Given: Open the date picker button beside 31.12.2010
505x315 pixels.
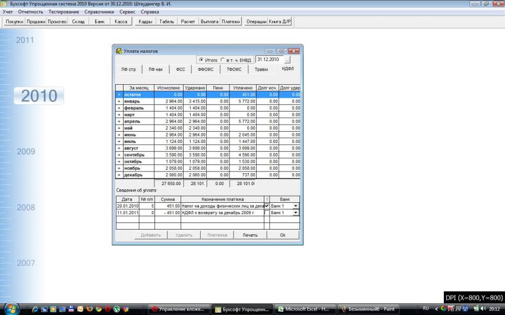Looking at the screenshot, I should (x=288, y=60).
